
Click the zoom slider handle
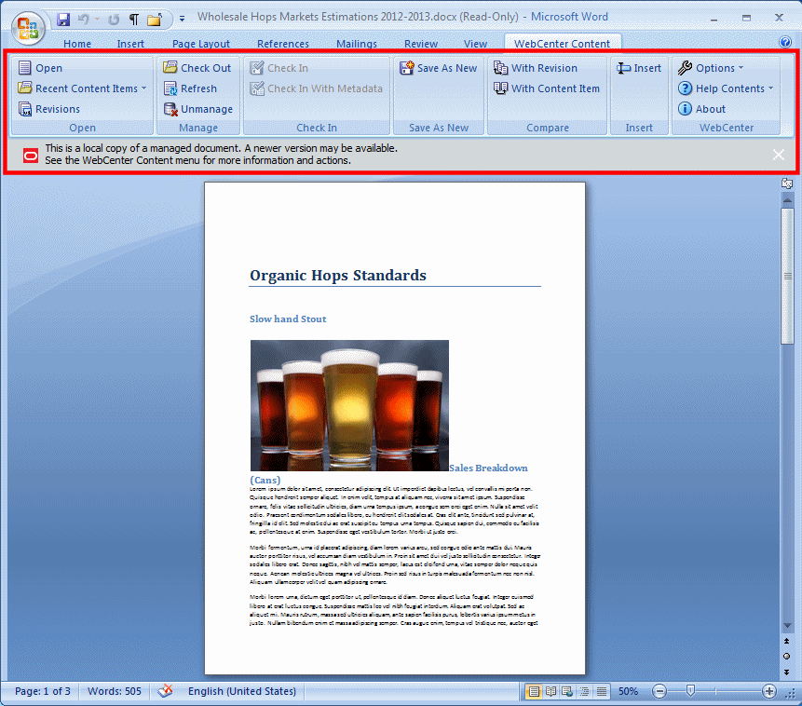point(690,691)
